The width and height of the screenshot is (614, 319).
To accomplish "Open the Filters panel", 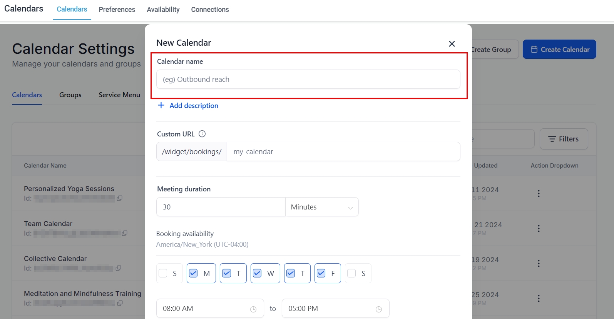I will [x=564, y=139].
